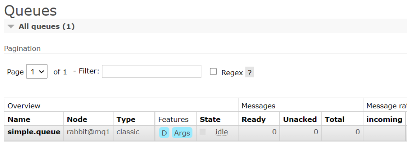Image resolution: width=410 pixels, height=144 pixels.
Task: Sort by the Type column header
Action: click(x=126, y=120)
